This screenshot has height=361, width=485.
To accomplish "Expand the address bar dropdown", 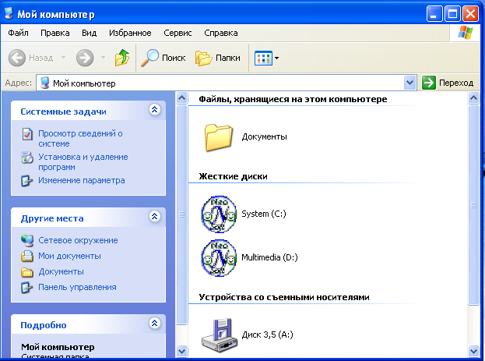I will coord(409,83).
